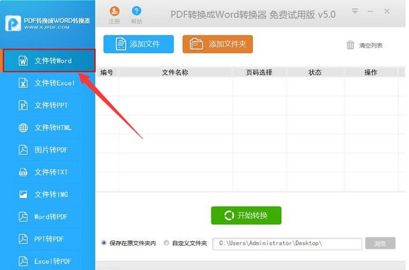Click the refresh icon on 开始转换 button
This screenshot has height=270, width=409.
[x=229, y=216]
